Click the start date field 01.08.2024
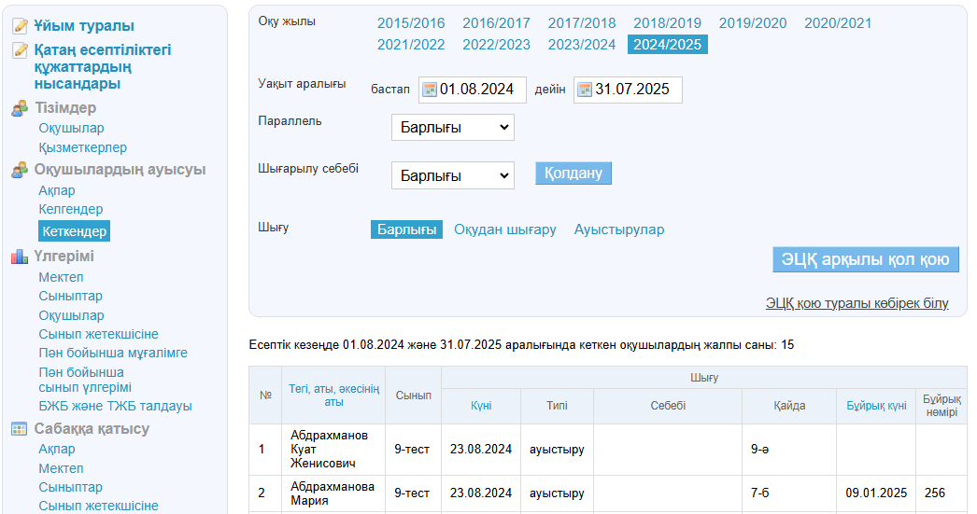This screenshot has width=977, height=514. pos(480,90)
